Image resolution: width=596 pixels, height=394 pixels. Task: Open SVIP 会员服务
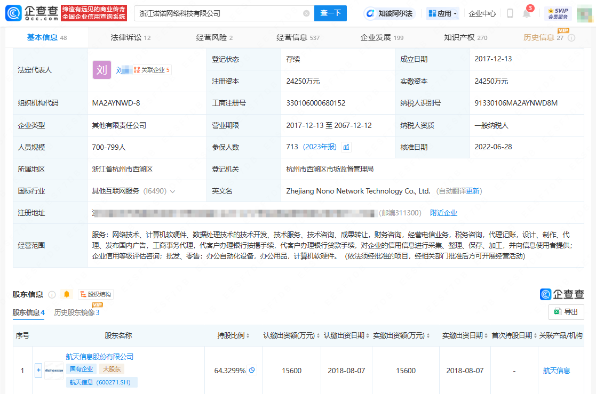tap(558, 14)
